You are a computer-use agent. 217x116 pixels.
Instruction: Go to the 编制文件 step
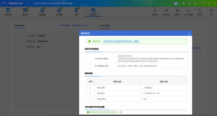[x=25, y=11]
